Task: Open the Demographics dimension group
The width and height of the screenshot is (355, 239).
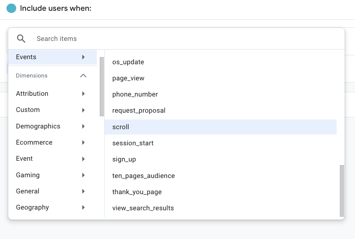Action: tap(53, 126)
